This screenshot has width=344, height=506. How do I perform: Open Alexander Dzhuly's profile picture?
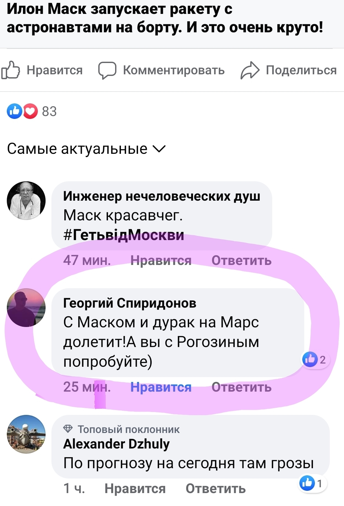click(x=26, y=434)
